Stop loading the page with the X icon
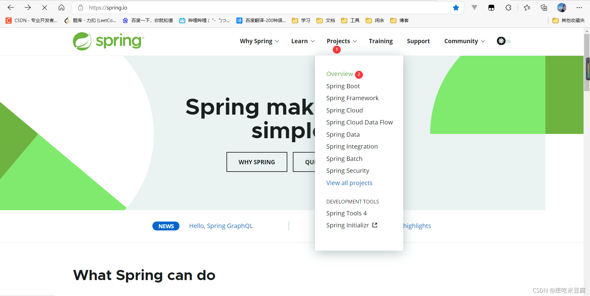Screen dimensions: 590x296 45,8
